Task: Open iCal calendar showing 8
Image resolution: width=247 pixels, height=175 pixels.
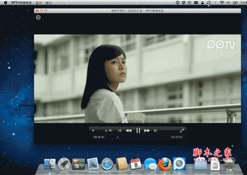Action: tap(136, 164)
